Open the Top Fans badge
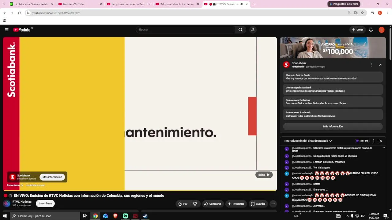392x220 pixels. coord(362,141)
